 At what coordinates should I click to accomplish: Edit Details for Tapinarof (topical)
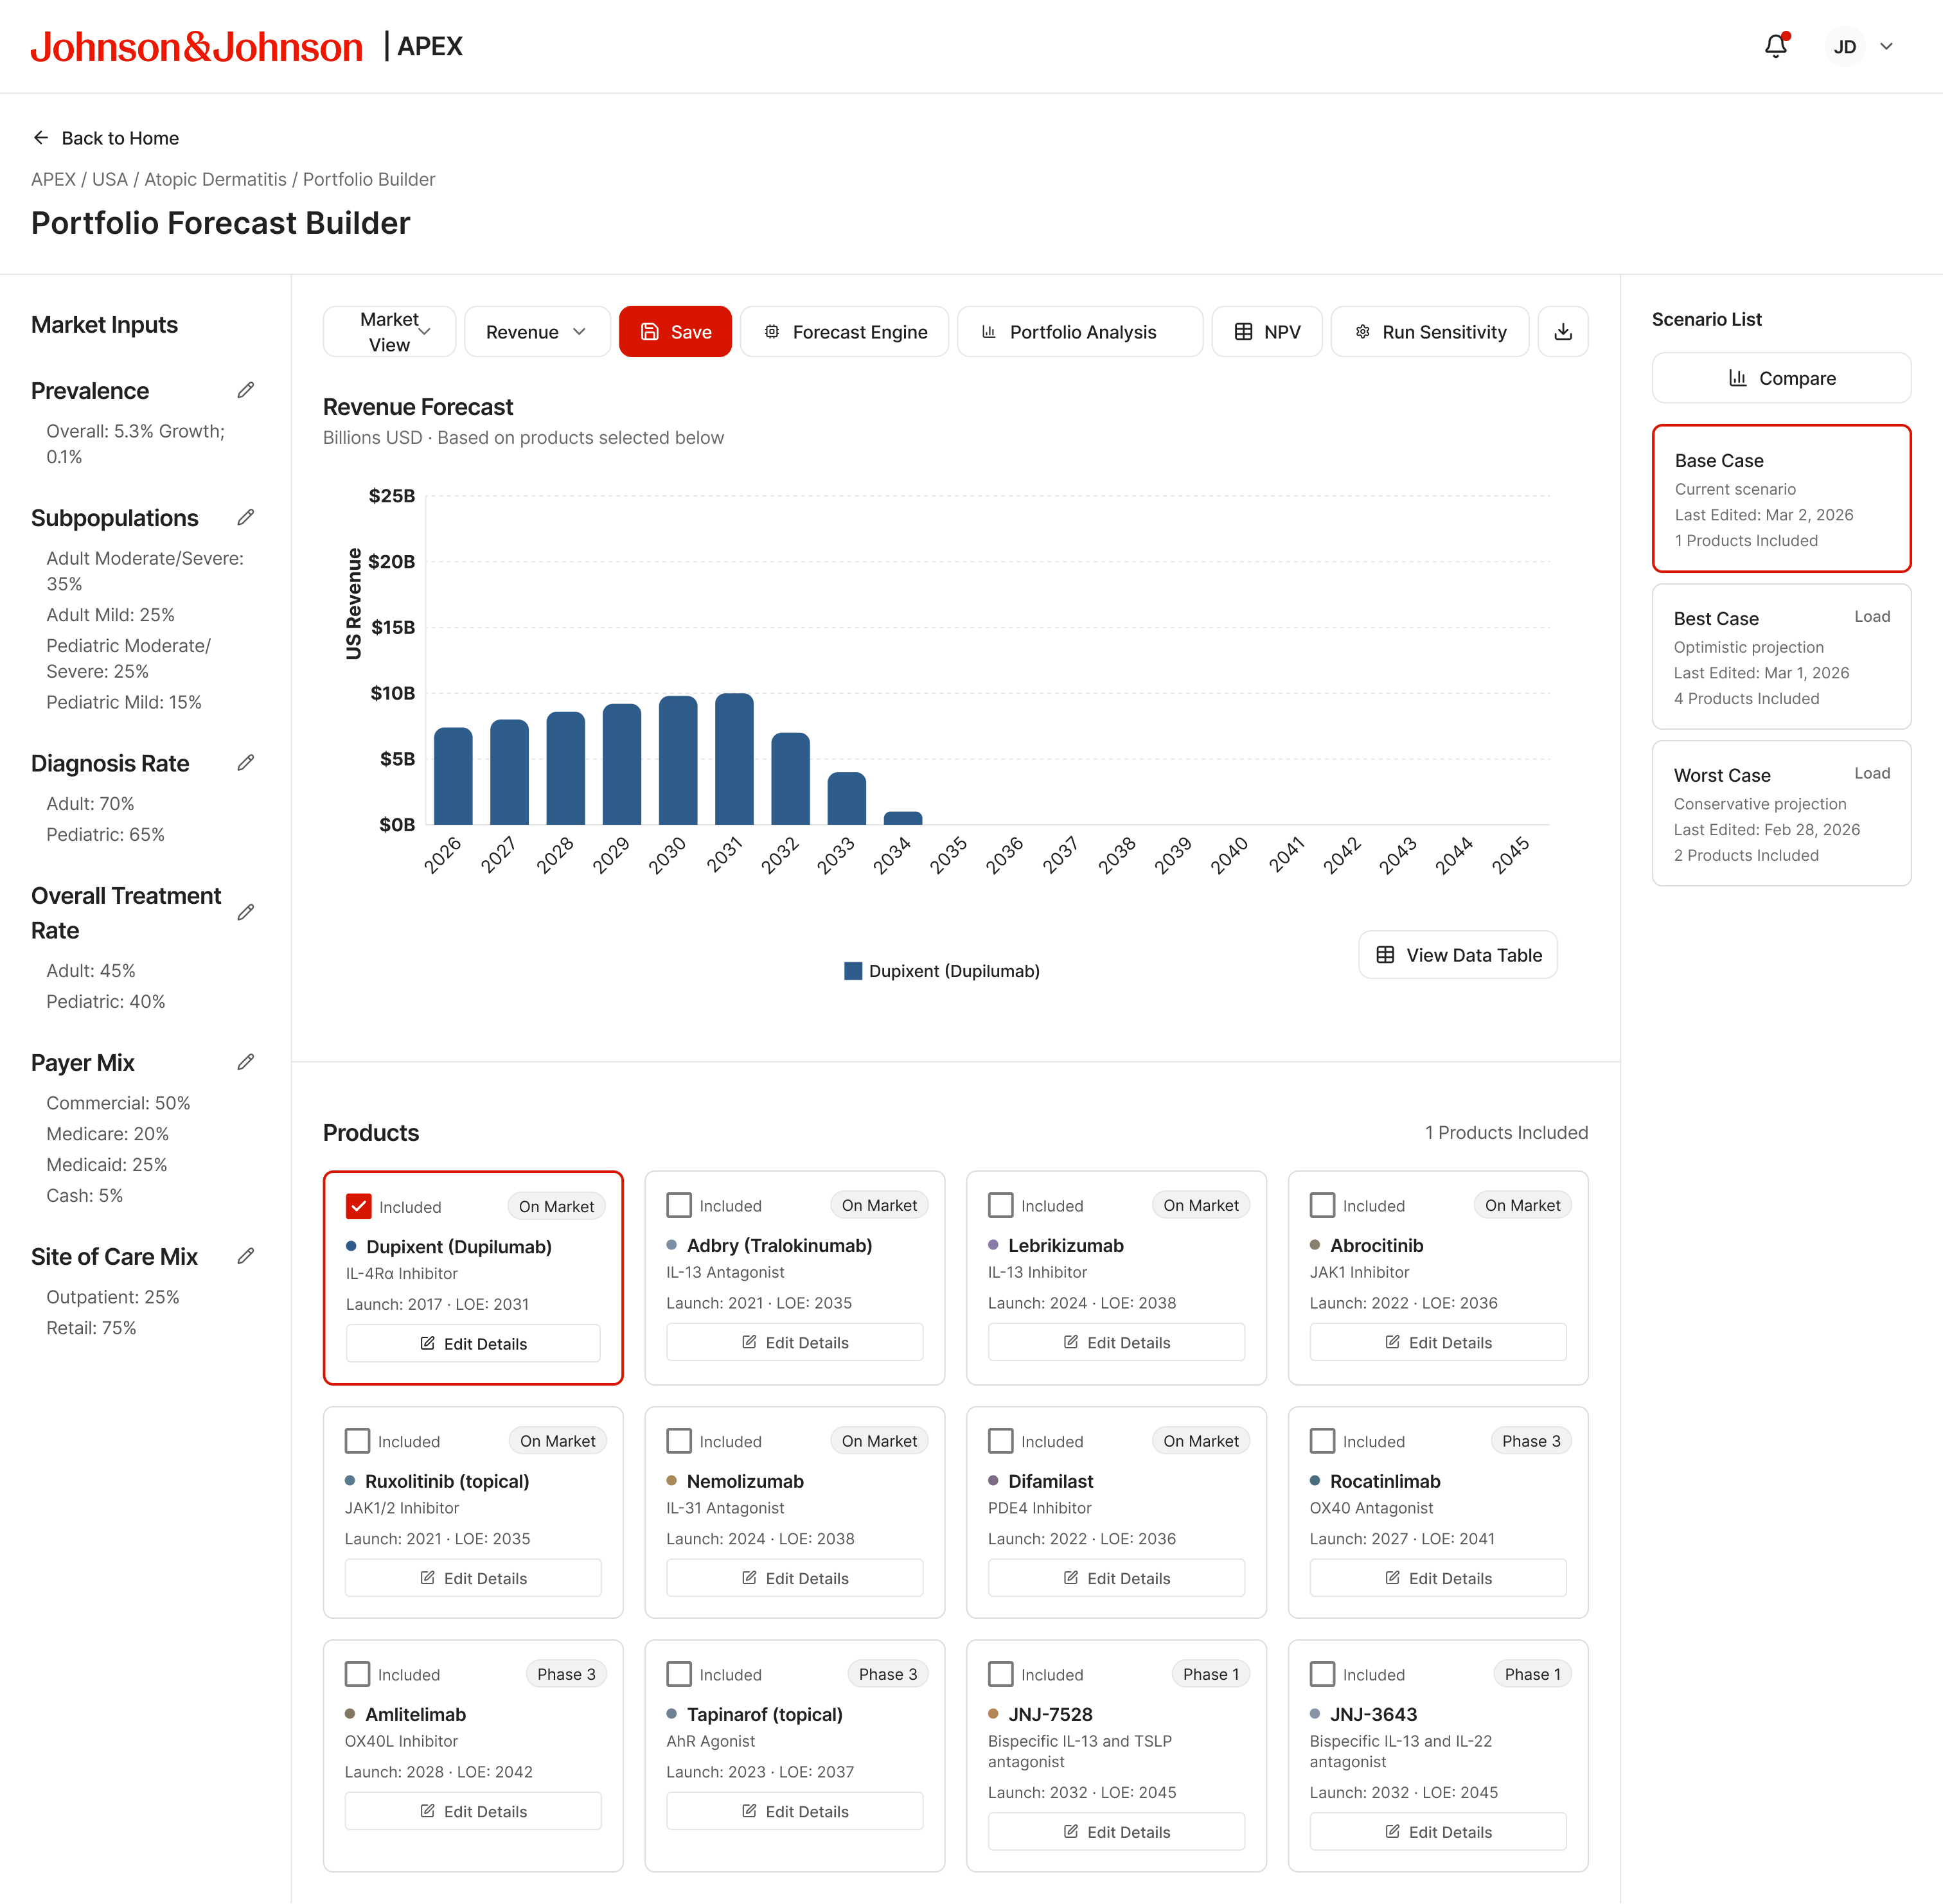[795, 1811]
